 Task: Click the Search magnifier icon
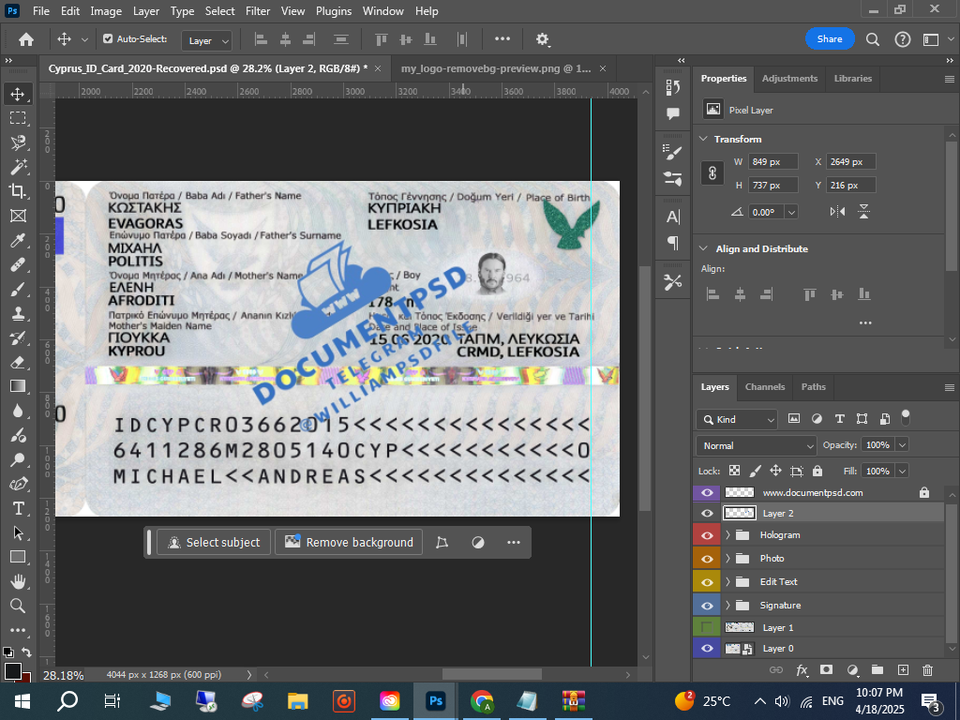click(x=873, y=39)
